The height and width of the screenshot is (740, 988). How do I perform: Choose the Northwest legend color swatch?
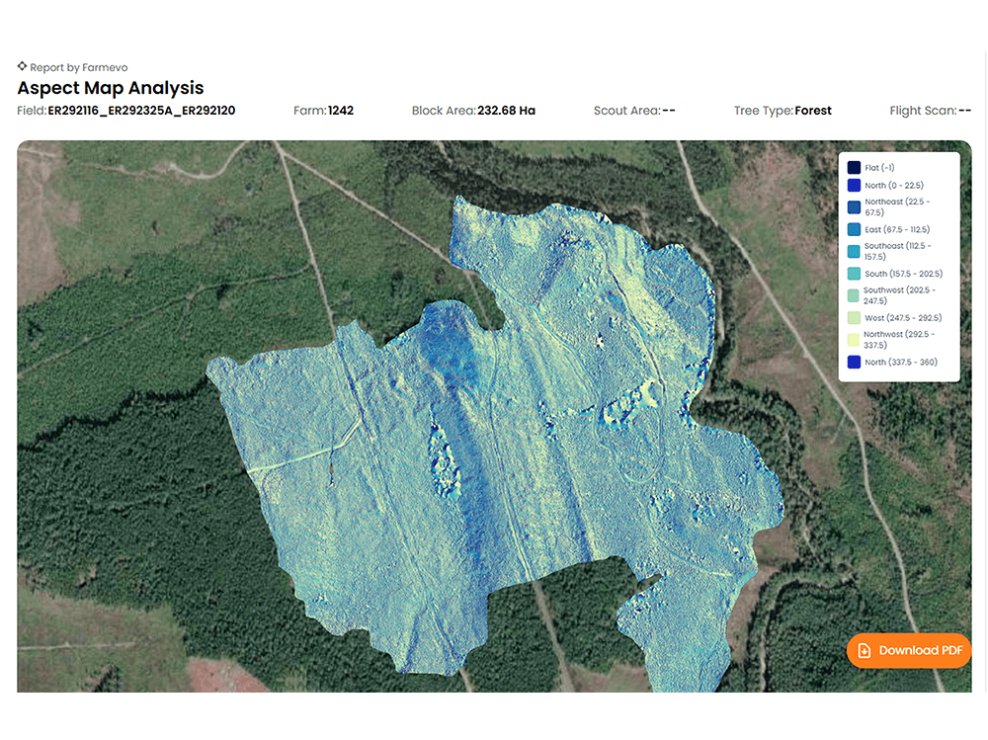pos(854,340)
